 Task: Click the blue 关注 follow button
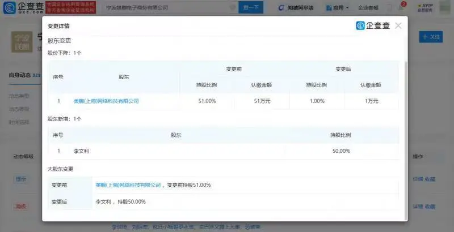click(x=431, y=37)
